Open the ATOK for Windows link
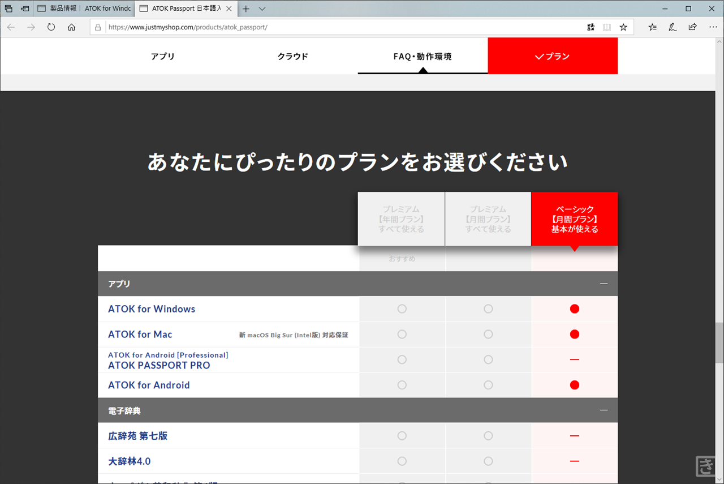This screenshot has width=724, height=484. [152, 309]
